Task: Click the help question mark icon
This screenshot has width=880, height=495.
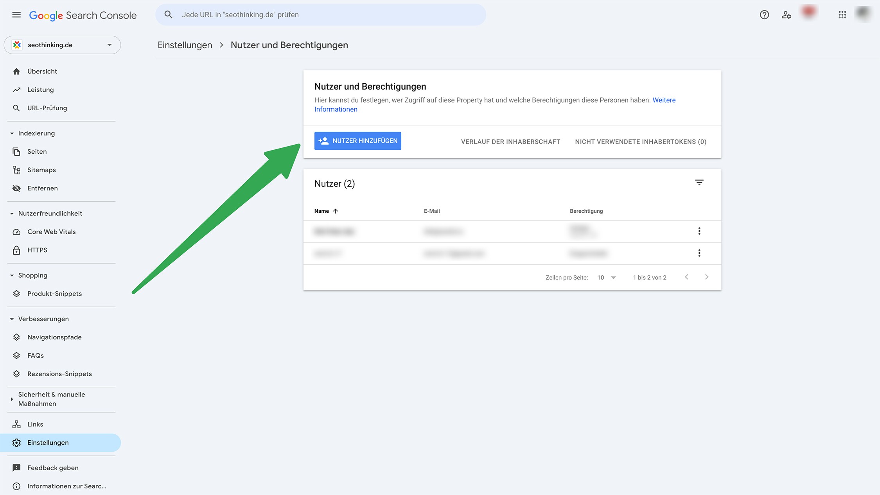Action: click(764, 15)
